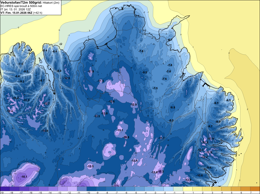Click the -13.1 temperature value
The image size is (260, 194).
point(120,130)
